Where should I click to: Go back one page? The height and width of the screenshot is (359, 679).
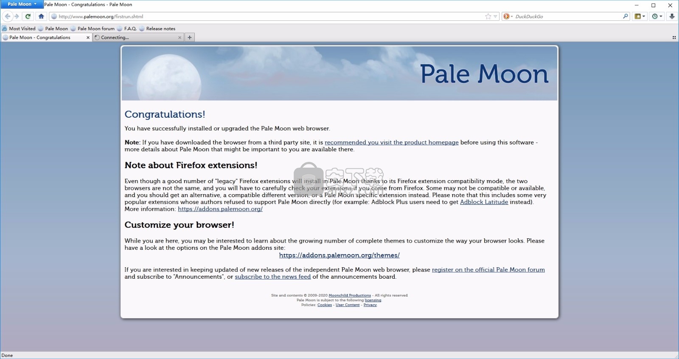(x=7, y=17)
